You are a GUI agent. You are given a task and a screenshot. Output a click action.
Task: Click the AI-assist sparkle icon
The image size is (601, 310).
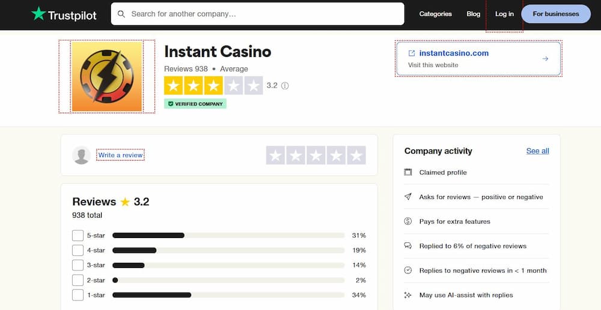point(408,295)
